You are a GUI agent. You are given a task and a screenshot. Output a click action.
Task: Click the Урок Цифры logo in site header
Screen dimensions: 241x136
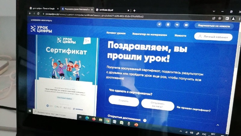point(42,29)
